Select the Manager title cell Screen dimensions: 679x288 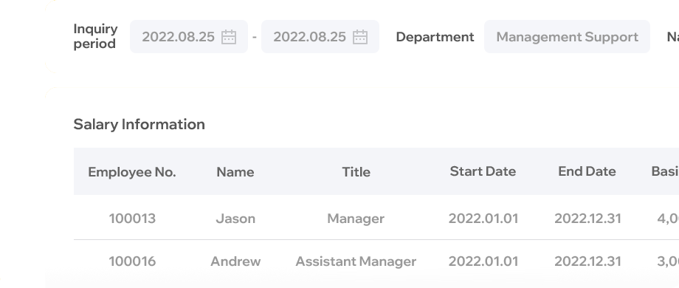coord(356,219)
